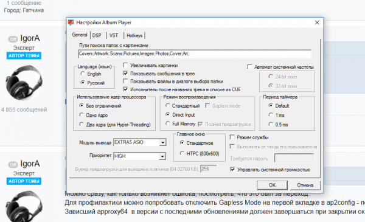Switch to the Hotkeys tab
The image size is (365, 222).
click(x=134, y=35)
